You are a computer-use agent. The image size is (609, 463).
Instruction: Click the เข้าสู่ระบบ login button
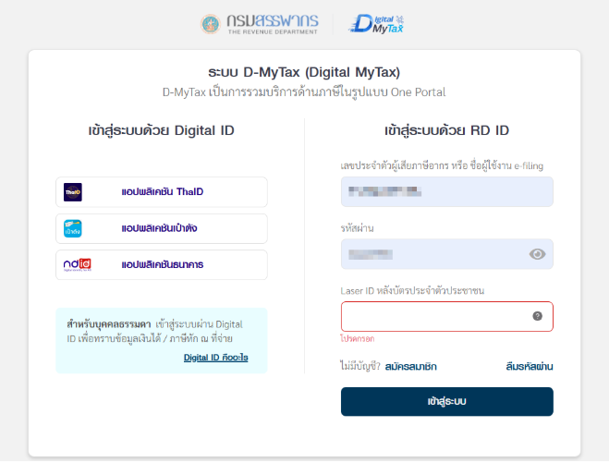click(447, 402)
